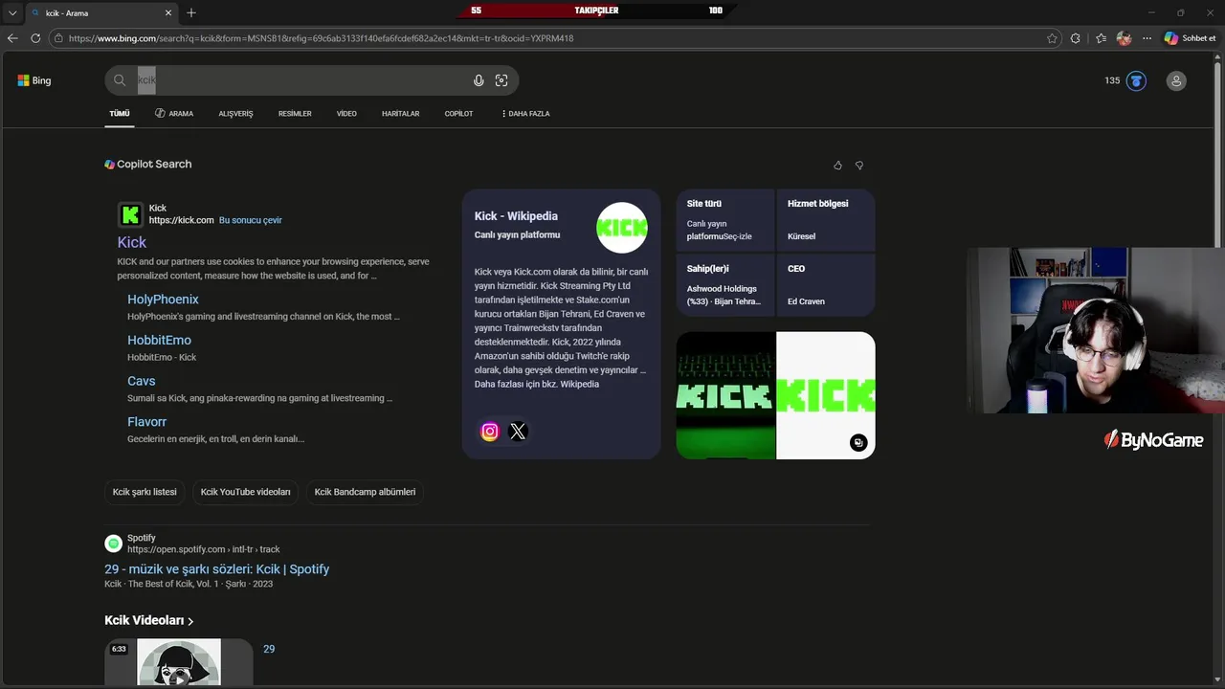The image size is (1225, 689).
Task: Open visual search camera icon
Action: coord(501,80)
